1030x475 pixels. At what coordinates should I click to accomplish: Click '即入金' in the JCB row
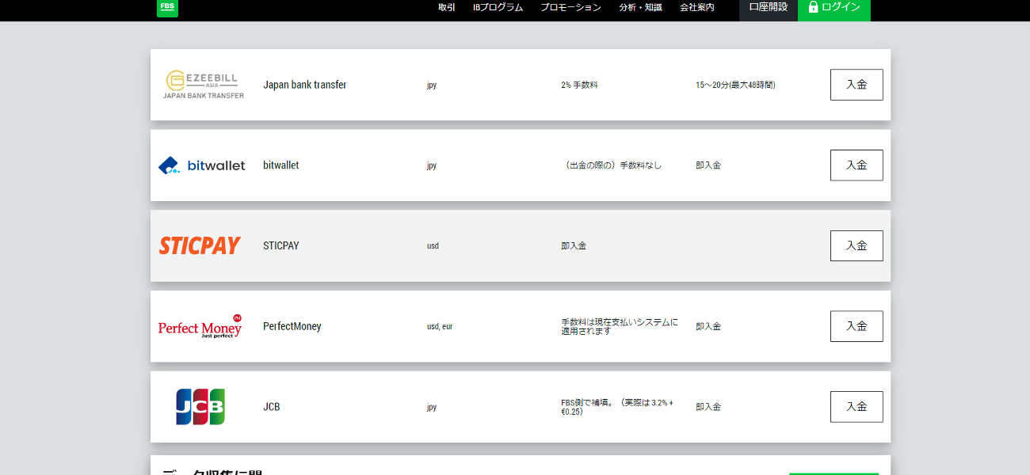click(x=708, y=407)
